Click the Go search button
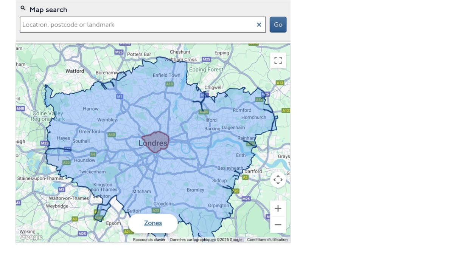This screenshot has width=454, height=255. pos(278,25)
